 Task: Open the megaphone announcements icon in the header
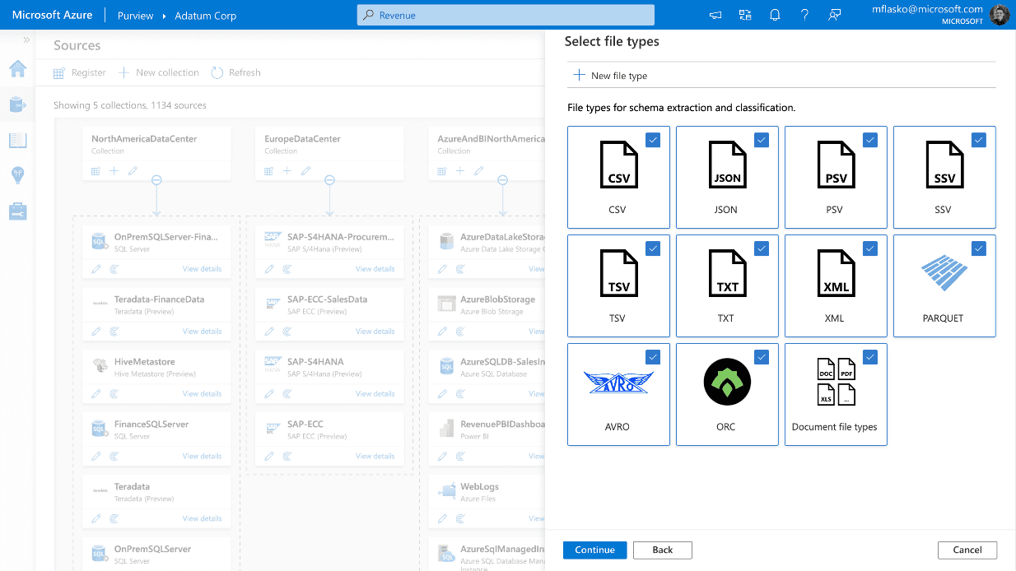(715, 15)
